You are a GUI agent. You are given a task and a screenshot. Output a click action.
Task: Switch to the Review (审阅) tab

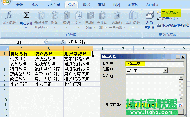[102, 5]
